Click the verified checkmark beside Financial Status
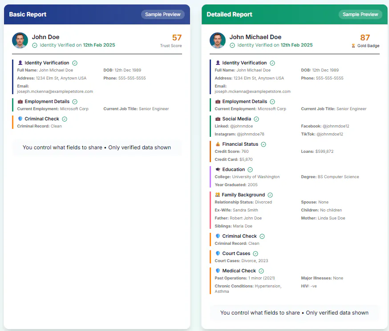Image resolution: width=389 pixels, height=331 pixels. [263, 144]
